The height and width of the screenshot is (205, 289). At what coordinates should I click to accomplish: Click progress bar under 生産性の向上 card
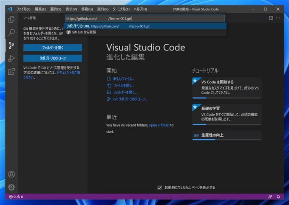pos(227,140)
